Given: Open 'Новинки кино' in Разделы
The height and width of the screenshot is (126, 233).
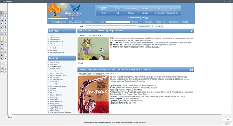Looking at the screenshot, I should pos(54,62).
